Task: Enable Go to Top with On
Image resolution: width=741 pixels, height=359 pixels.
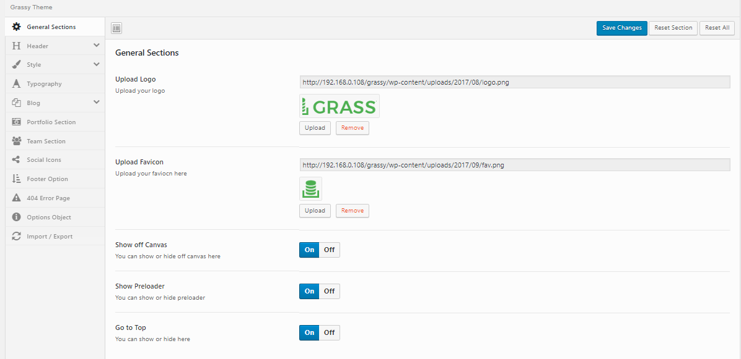Action: point(309,332)
